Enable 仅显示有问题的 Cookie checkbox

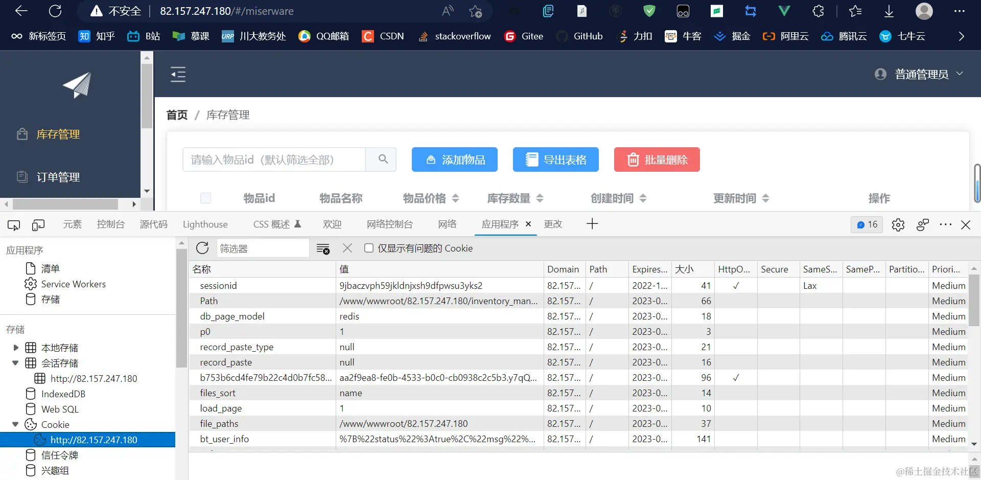click(x=369, y=248)
